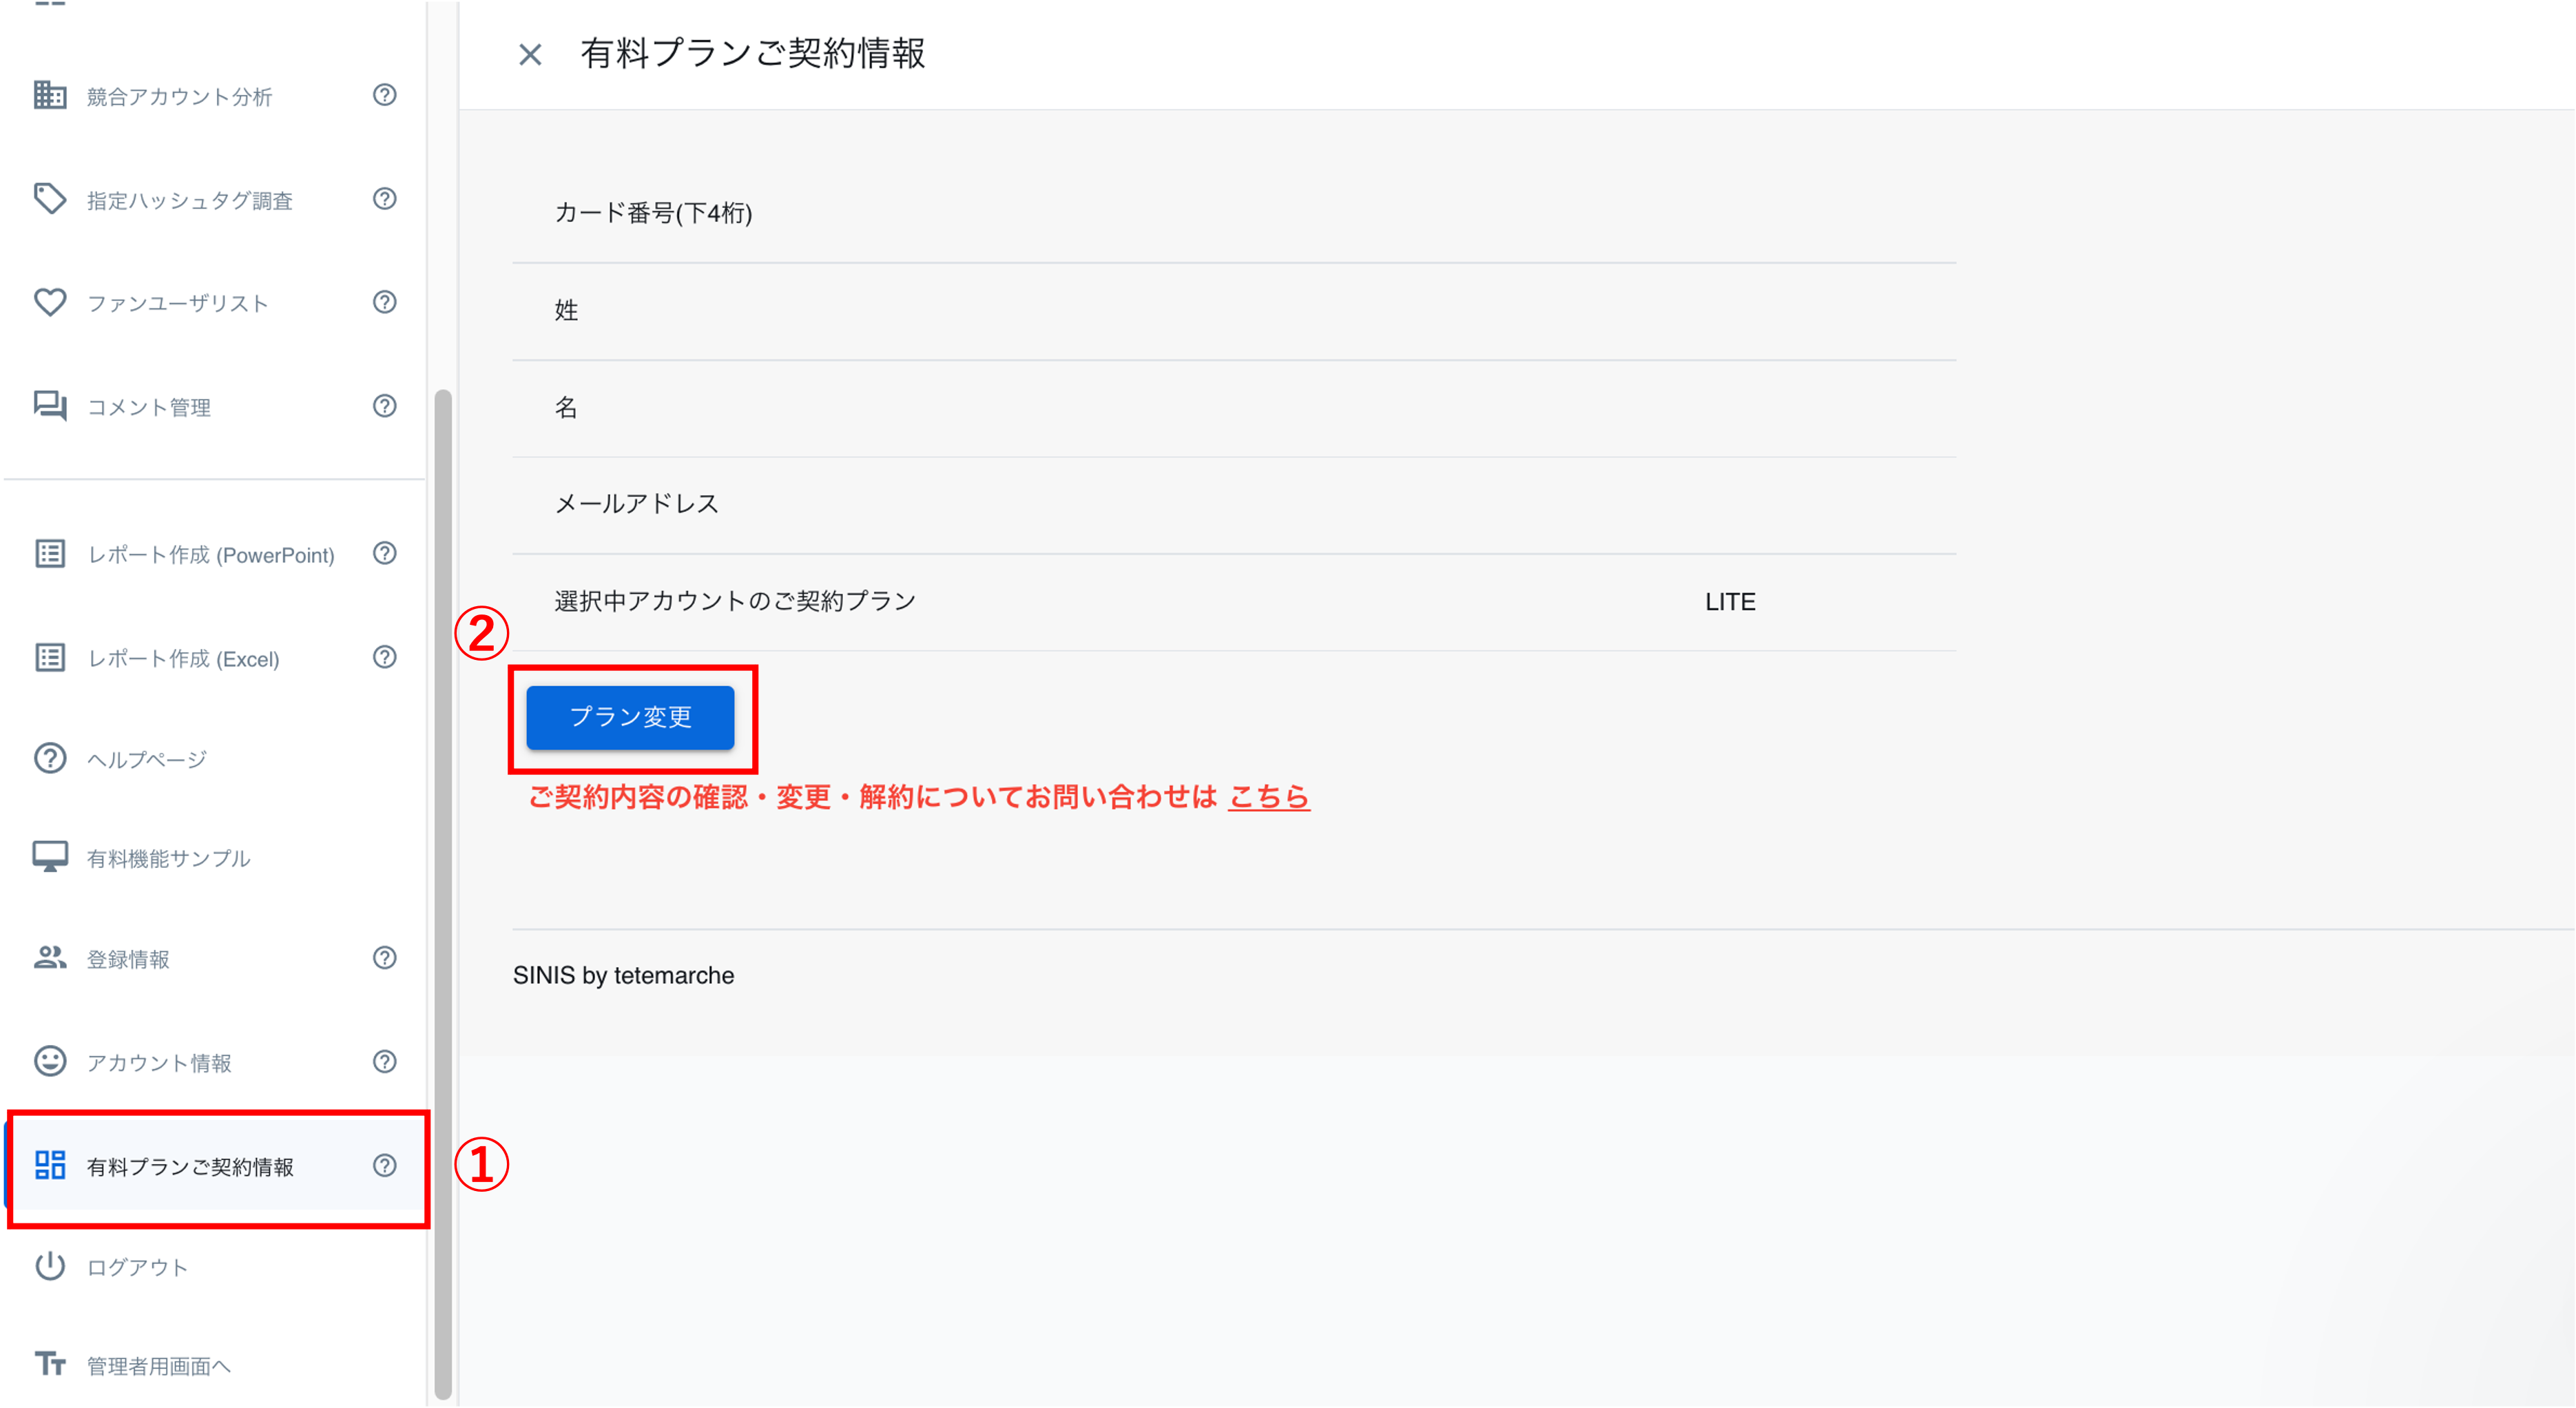Open レポート作成 (Excel) menu entry
This screenshot has width=2576, height=1408.
click(x=183, y=659)
